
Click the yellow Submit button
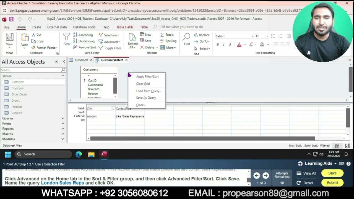click(332, 183)
